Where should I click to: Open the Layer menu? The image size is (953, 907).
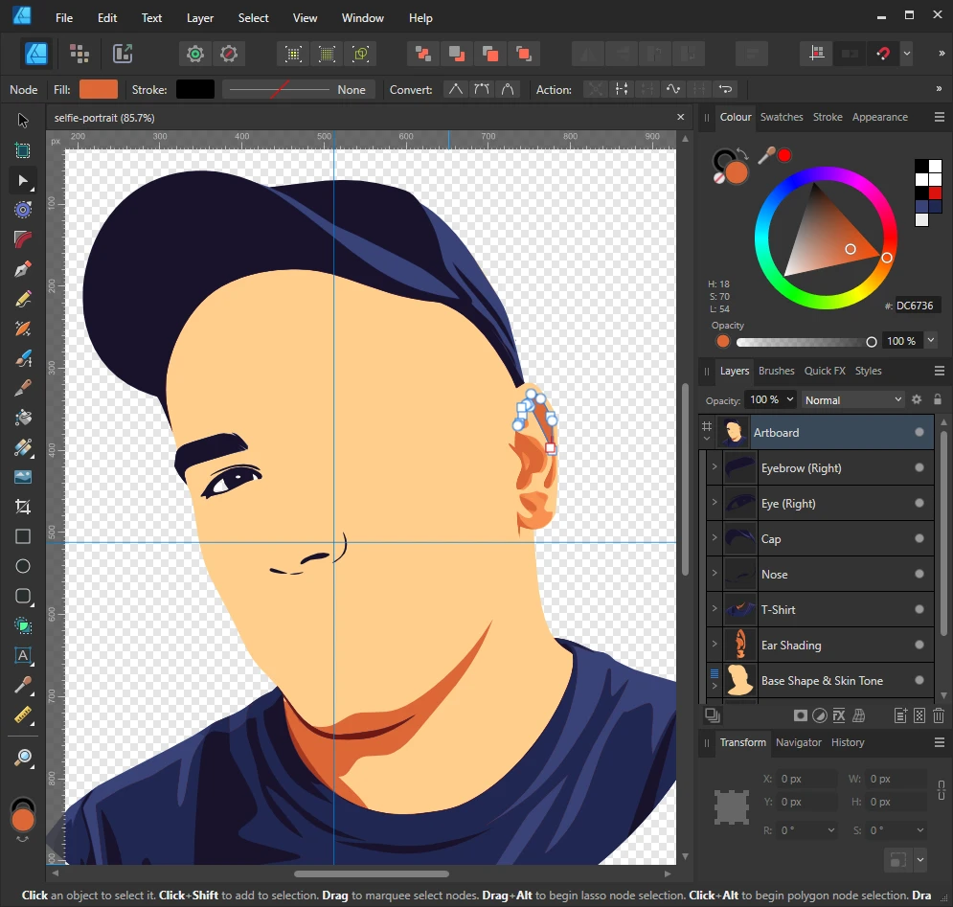click(200, 18)
